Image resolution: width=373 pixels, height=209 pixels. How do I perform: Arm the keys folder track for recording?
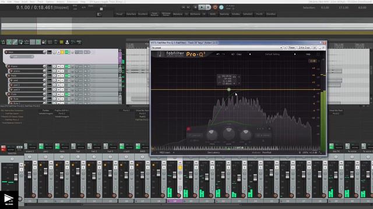pyautogui.click(x=6, y=52)
